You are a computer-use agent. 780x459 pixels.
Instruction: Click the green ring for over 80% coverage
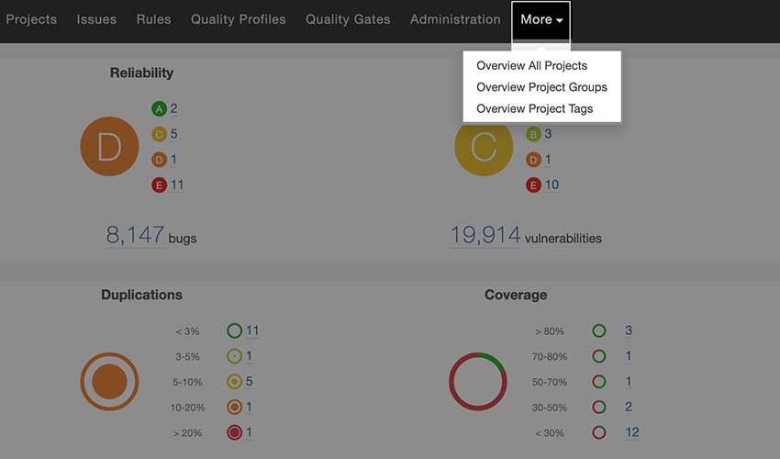click(x=599, y=330)
